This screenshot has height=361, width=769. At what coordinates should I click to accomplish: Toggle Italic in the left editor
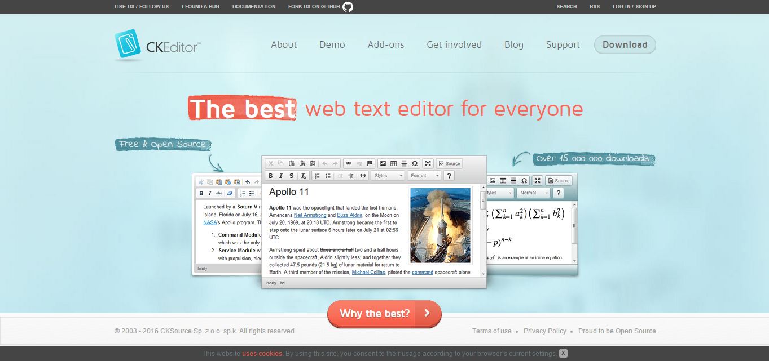coord(210,193)
